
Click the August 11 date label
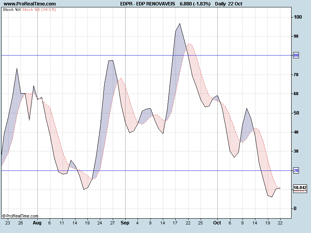(62, 223)
